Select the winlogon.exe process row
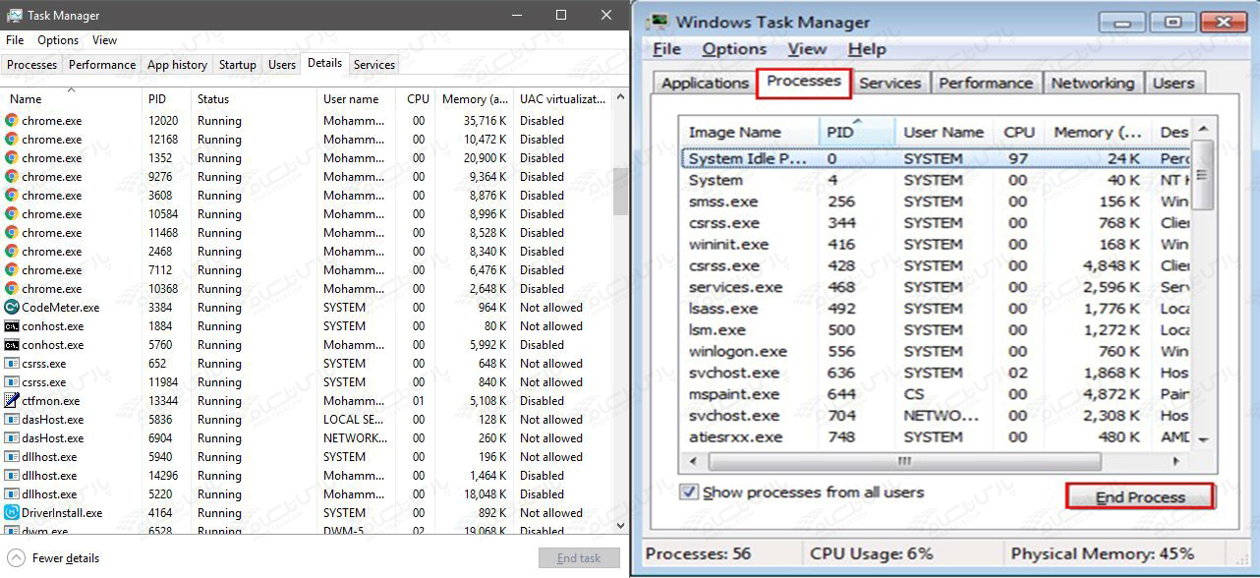The width and height of the screenshot is (1260, 578). pos(936,351)
